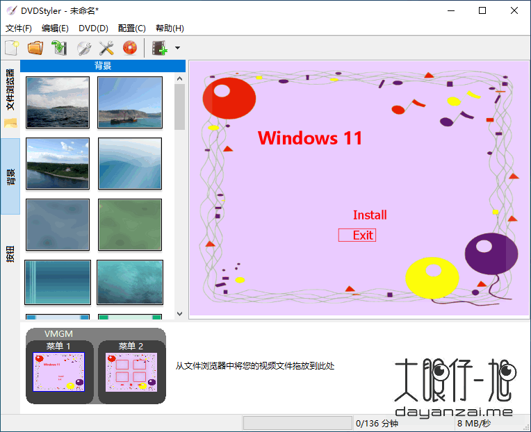Open the 文件(F) menu
The width and height of the screenshot is (531, 432).
[x=19, y=28]
